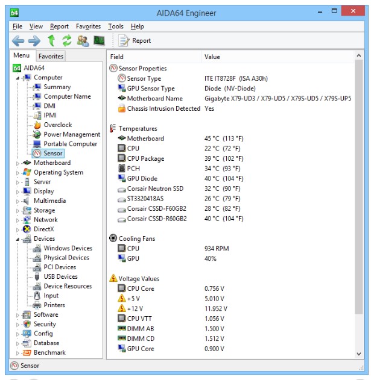Open the Report menu

click(x=59, y=26)
